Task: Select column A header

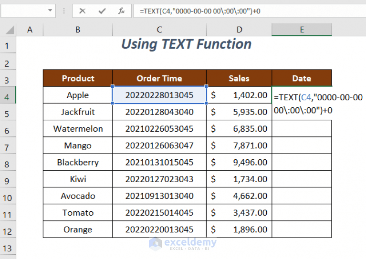Action: tap(30, 30)
